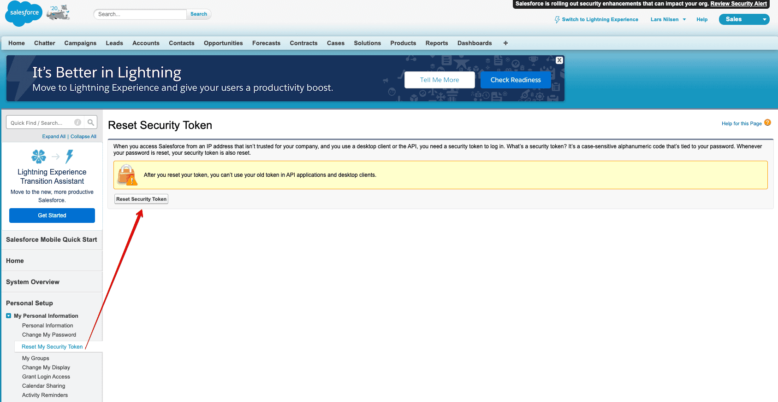The height and width of the screenshot is (402, 778).
Task: Click the lock warning icon in notice
Action: [127, 175]
